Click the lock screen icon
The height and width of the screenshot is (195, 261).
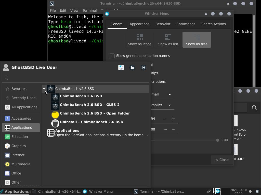pyautogui.click(x=132, y=68)
